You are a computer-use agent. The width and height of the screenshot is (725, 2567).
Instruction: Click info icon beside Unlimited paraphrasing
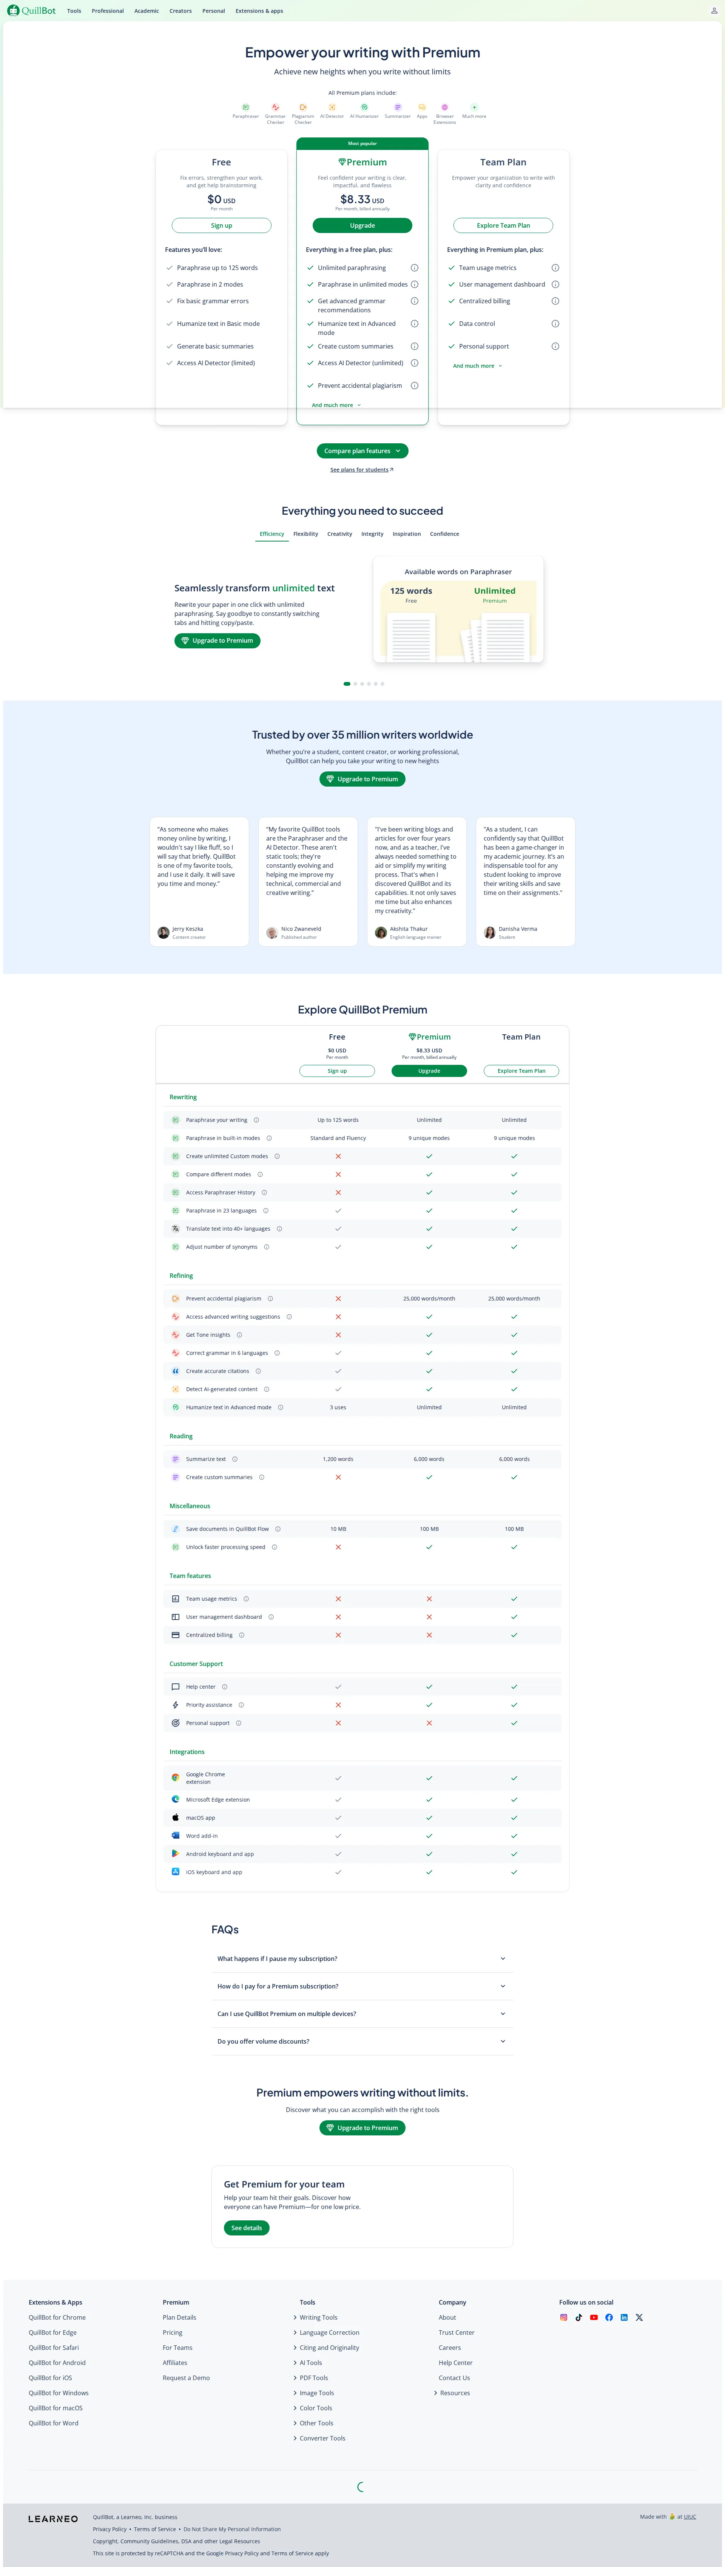pyautogui.click(x=414, y=268)
